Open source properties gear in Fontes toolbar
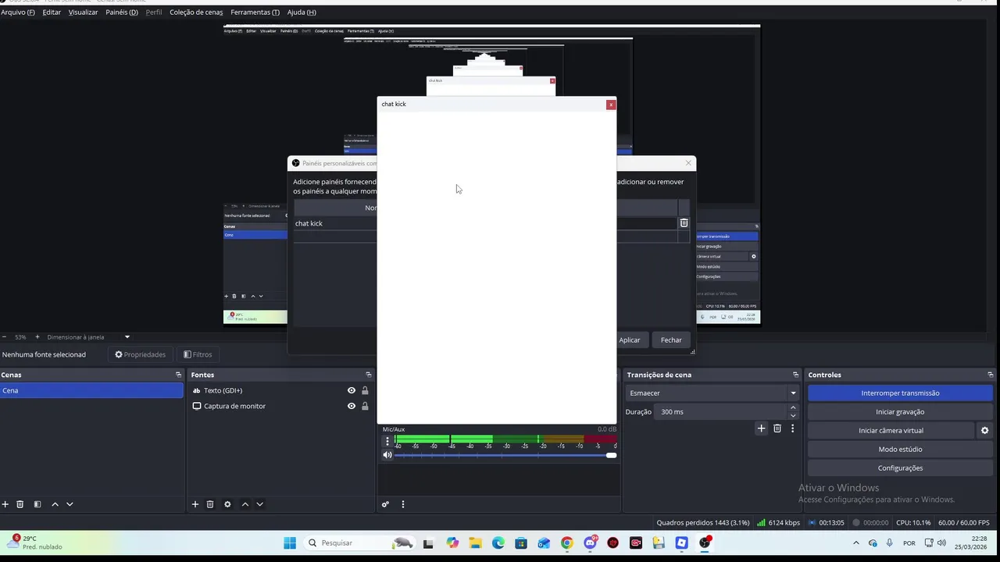Viewport: 1000px width, 562px height. tap(227, 504)
